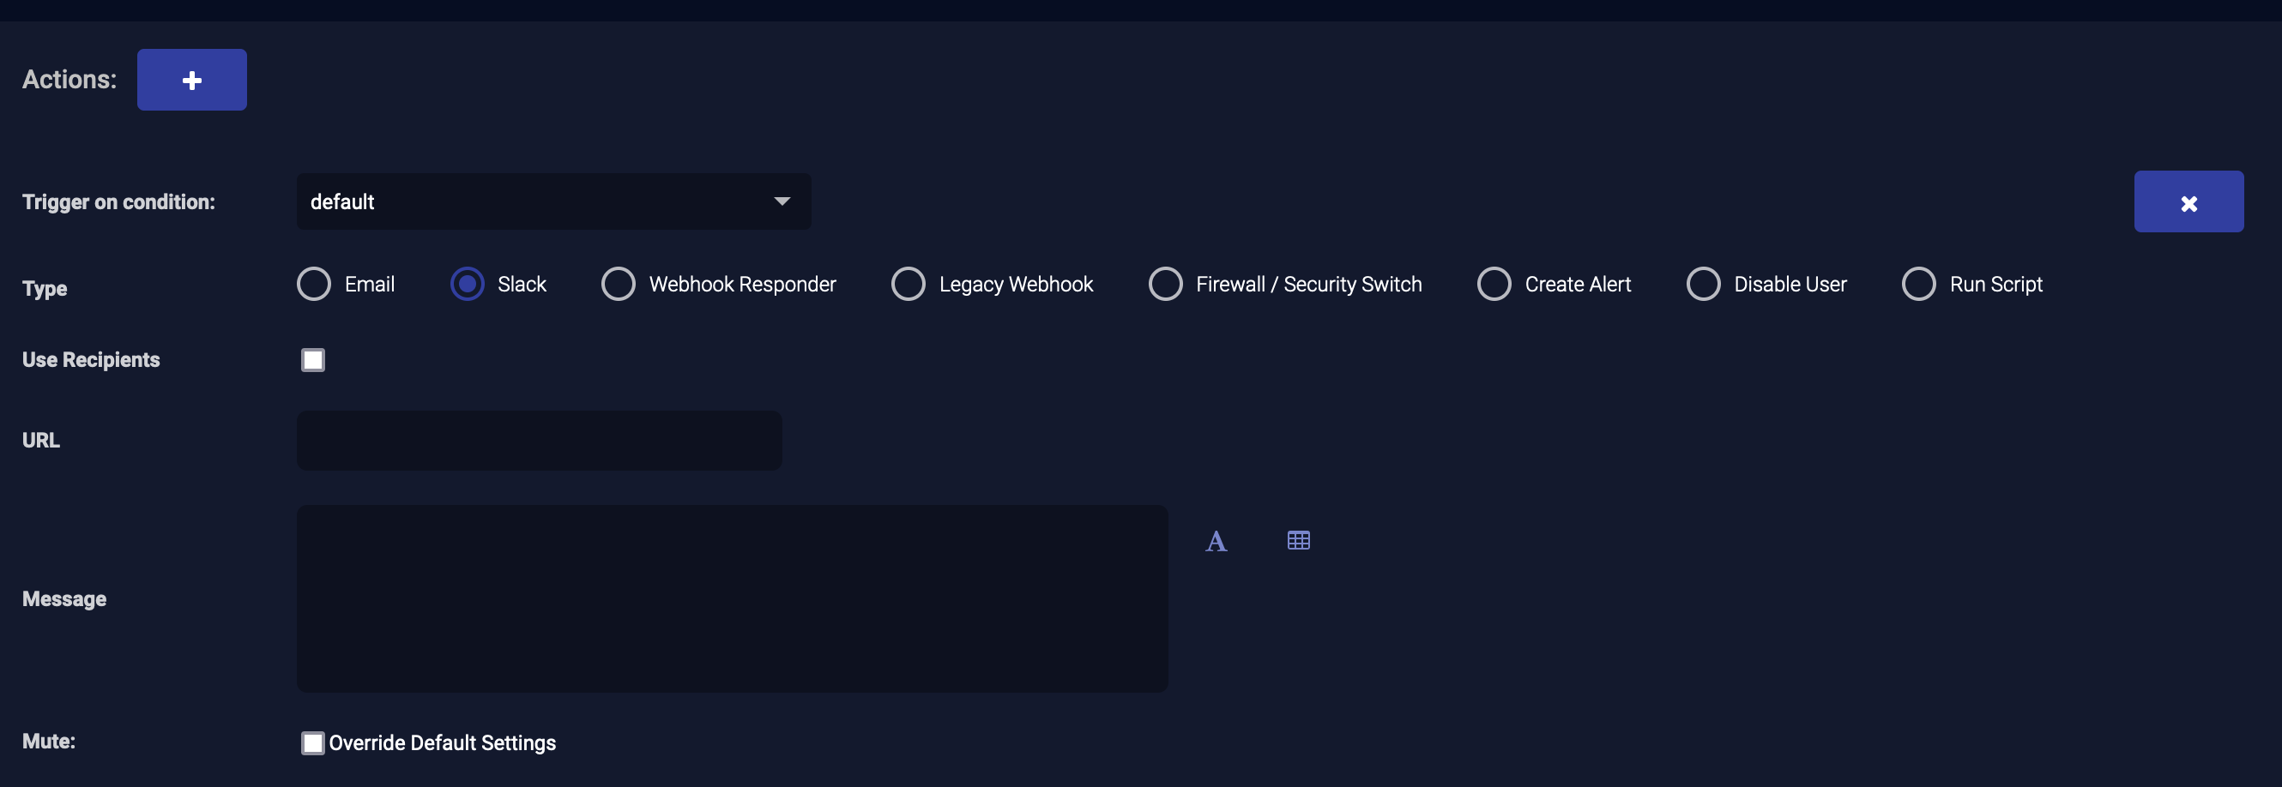Open the Trigger on condition dropdown
This screenshot has height=787, width=2282.
pyautogui.click(x=552, y=201)
